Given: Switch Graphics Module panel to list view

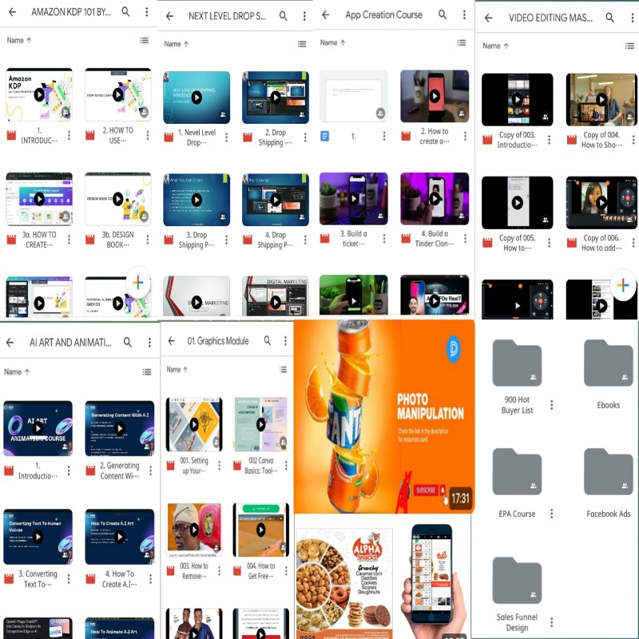Looking at the screenshot, I should click(283, 370).
